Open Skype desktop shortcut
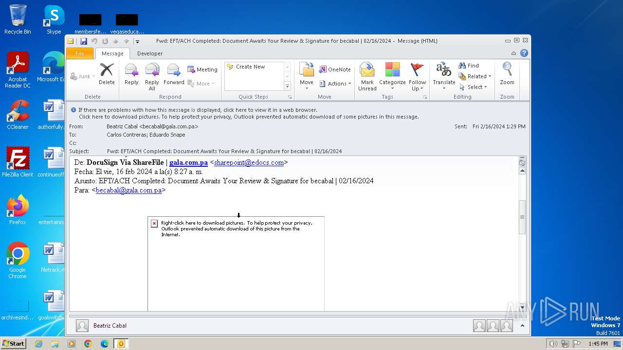Screen dimensions: 623x350 click(x=54, y=19)
